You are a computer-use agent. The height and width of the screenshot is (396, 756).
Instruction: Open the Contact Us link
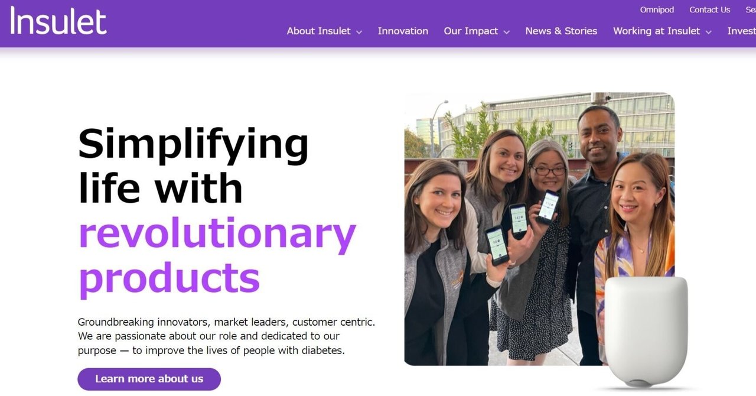coord(709,10)
